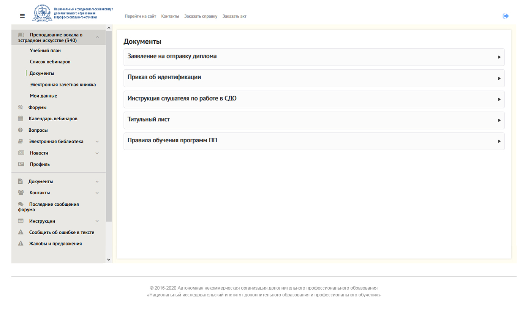Select Электронная зачетная книжка menu item
This screenshot has width=528, height=315.
[x=63, y=85]
